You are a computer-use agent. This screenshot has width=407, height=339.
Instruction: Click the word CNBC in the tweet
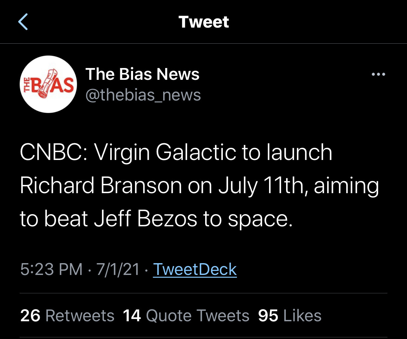(x=53, y=152)
